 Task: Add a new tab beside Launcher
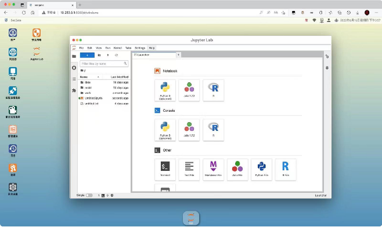[x=178, y=55]
